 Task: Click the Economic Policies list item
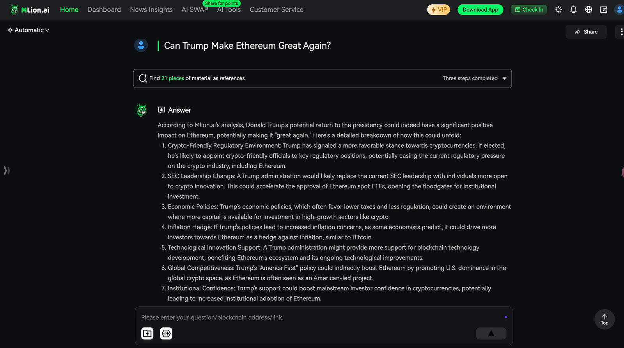click(x=336, y=212)
